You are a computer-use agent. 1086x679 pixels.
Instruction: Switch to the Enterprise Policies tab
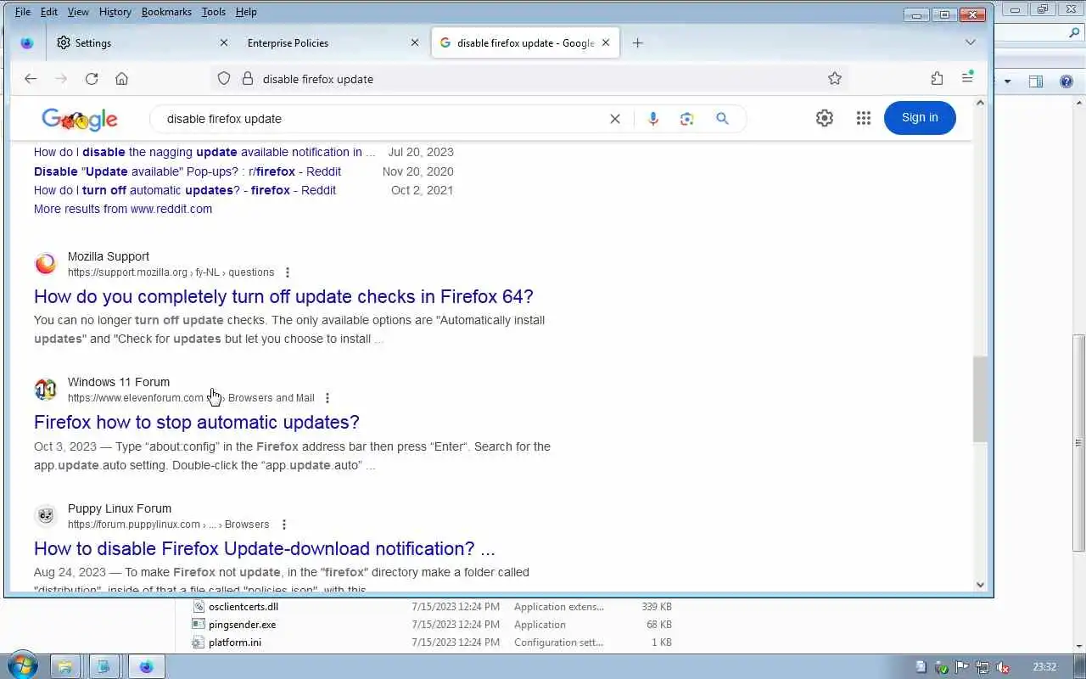coord(333,43)
